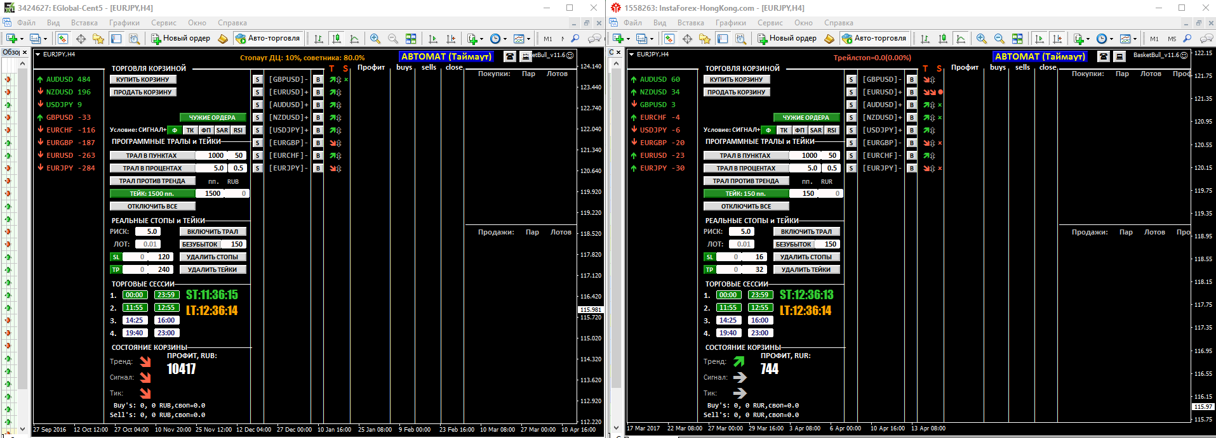Open templates dropdown arrow in EGlobal-Cent5 toolbar

pos(528,39)
